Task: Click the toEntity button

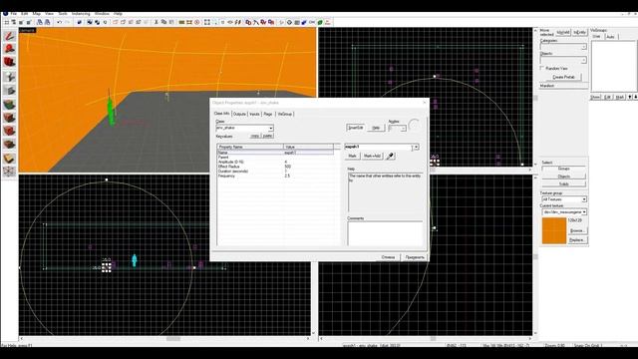Action: (579, 32)
